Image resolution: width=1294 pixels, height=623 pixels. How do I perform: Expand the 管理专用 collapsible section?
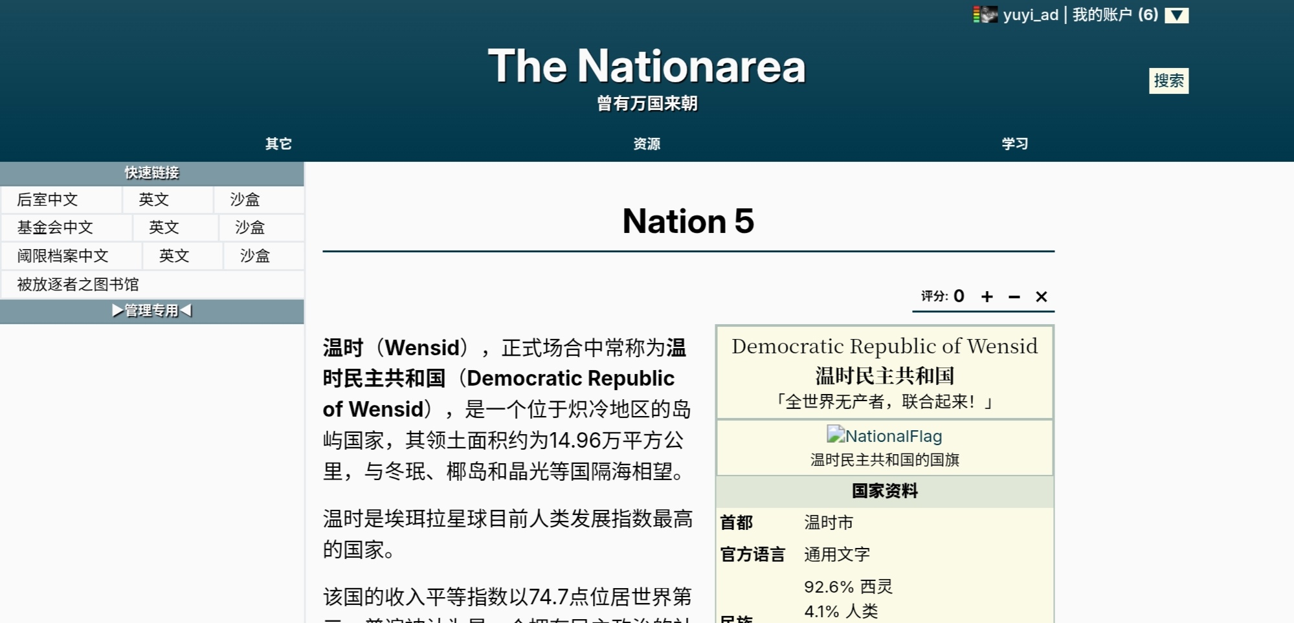coord(152,311)
